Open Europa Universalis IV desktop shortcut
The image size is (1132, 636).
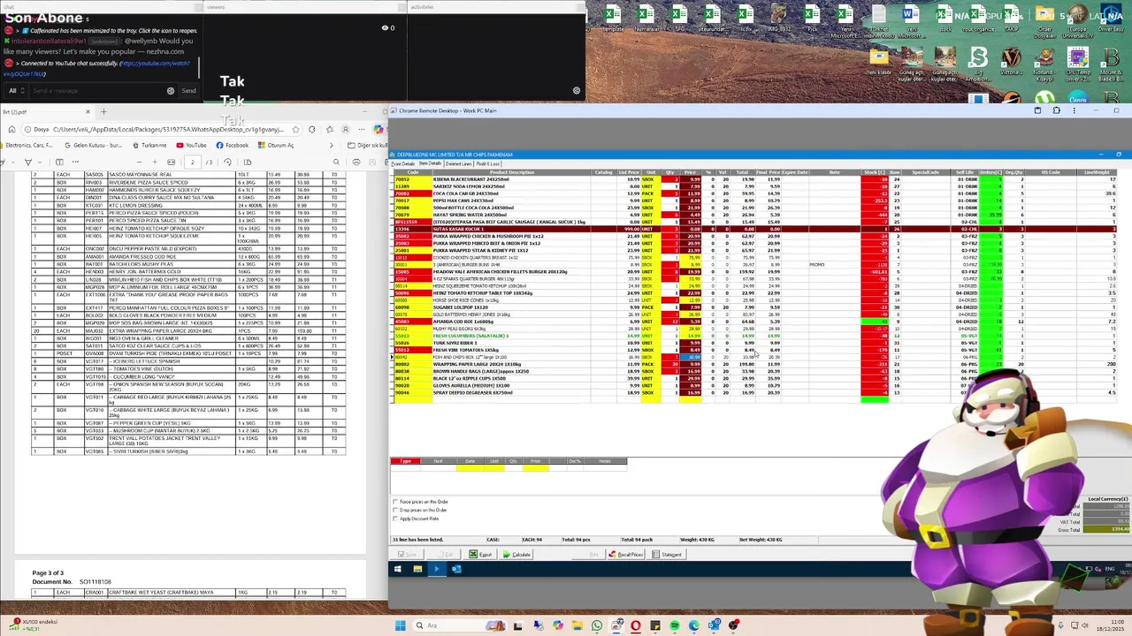(1078, 21)
